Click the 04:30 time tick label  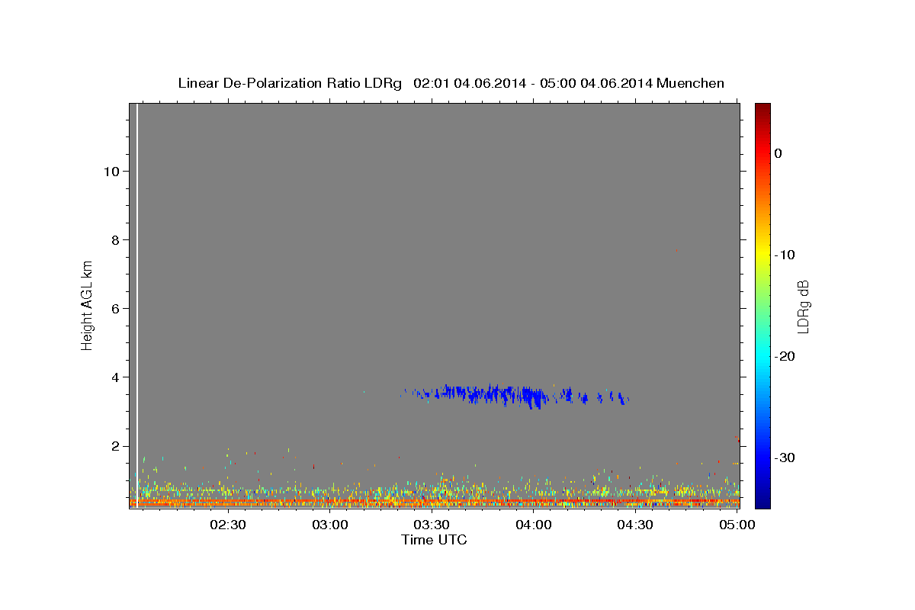click(x=636, y=525)
